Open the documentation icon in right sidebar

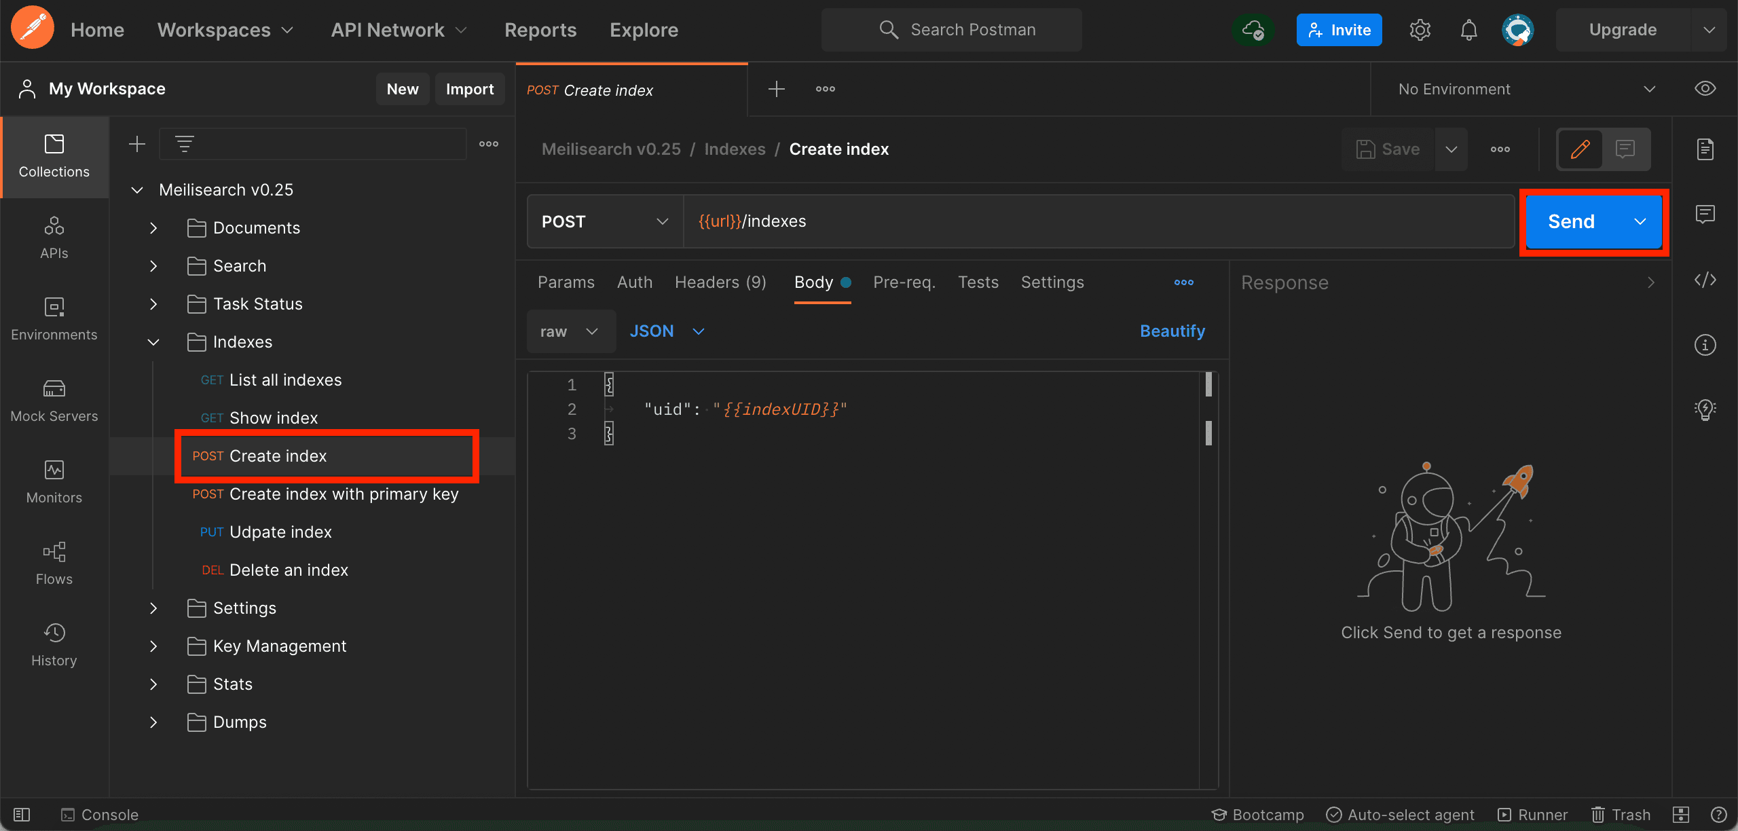click(1705, 149)
